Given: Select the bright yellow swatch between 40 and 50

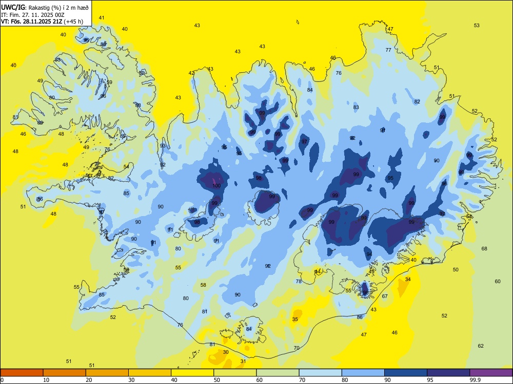Looking at the screenshot, I should click(192, 373).
